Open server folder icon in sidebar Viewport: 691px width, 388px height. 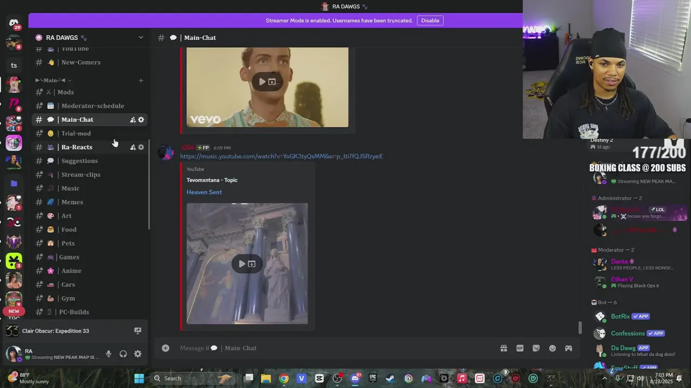(x=14, y=184)
